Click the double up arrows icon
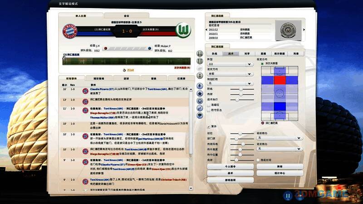Viewport: 363px width, 204px height. pyautogui.click(x=199, y=61)
